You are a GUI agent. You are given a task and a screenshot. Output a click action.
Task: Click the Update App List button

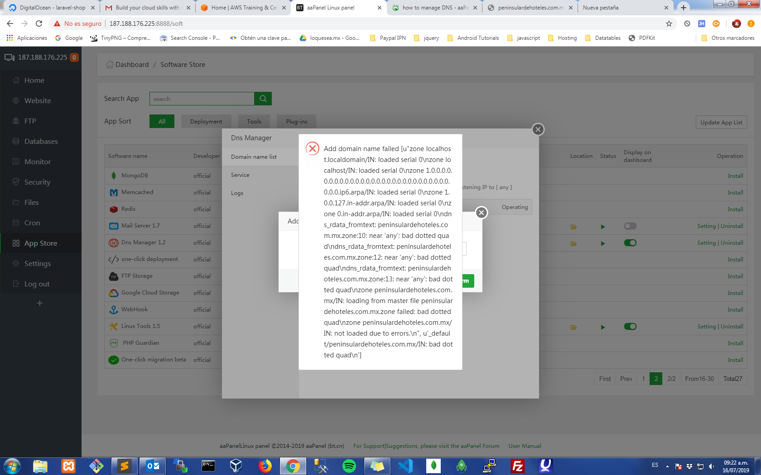click(721, 122)
